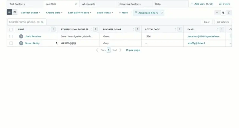239x128 pixels.
Task: Click the 'In an investigation, details ...' cell
Action: pos(78,36)
